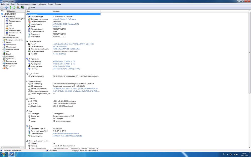Open Broadcom NetXtreme Gigabit Ethernet link

(66, 133)
